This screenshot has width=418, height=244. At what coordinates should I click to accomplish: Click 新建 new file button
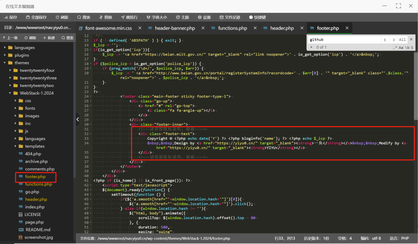pyautogui.click(x=49, y=38)
